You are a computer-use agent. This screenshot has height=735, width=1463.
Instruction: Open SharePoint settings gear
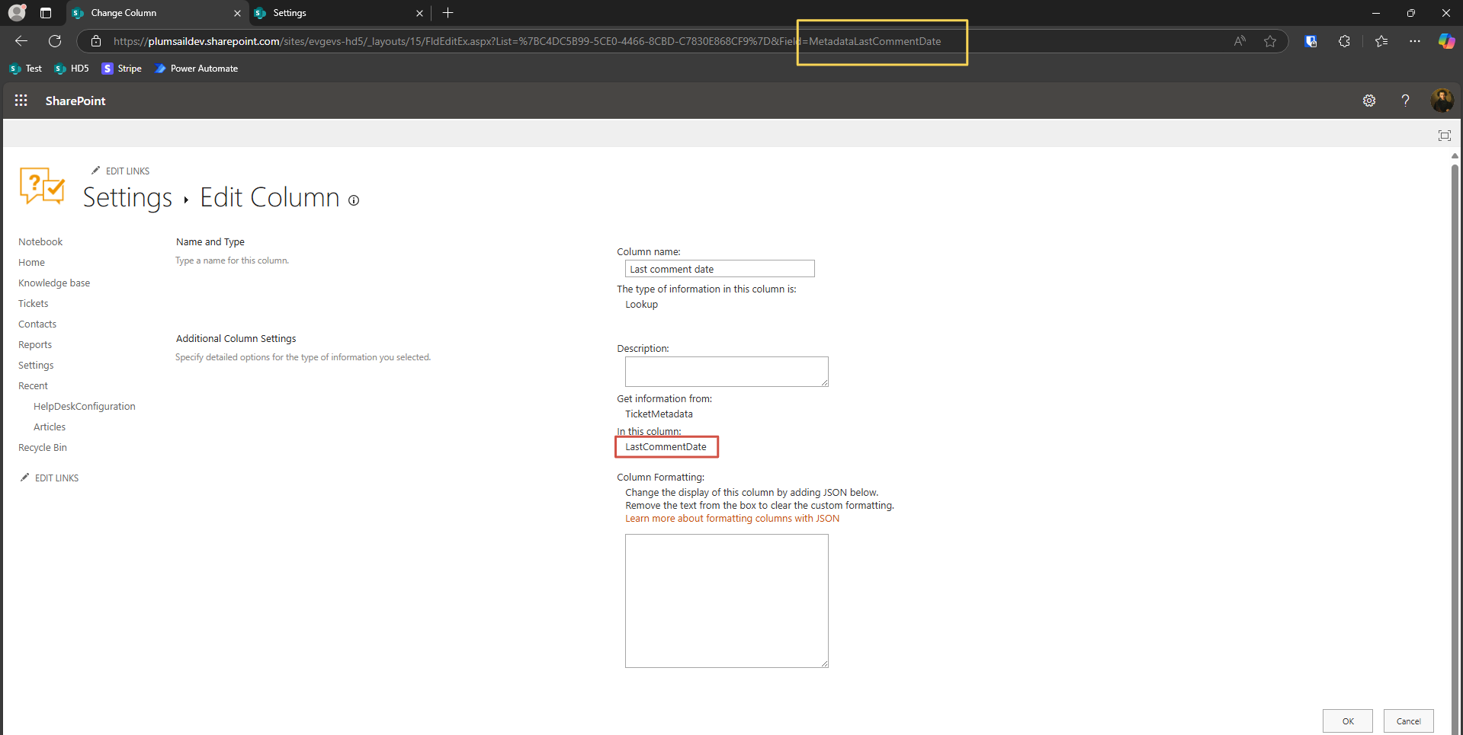click(1368, 101)
